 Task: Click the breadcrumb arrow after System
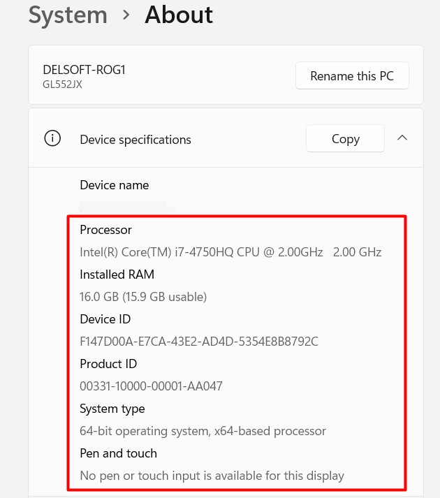[x=126, y=15]
